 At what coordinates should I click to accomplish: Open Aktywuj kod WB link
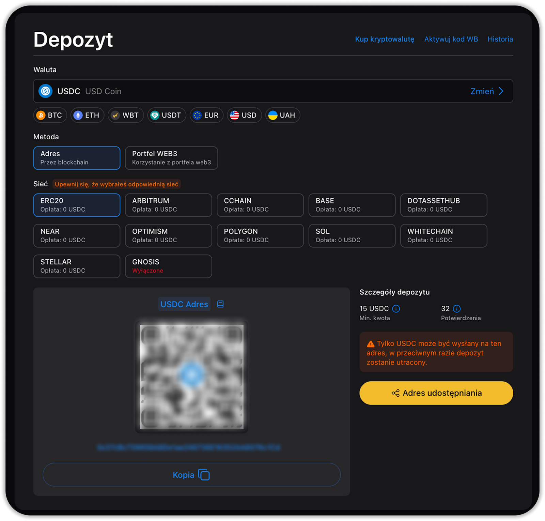[451, 39]
